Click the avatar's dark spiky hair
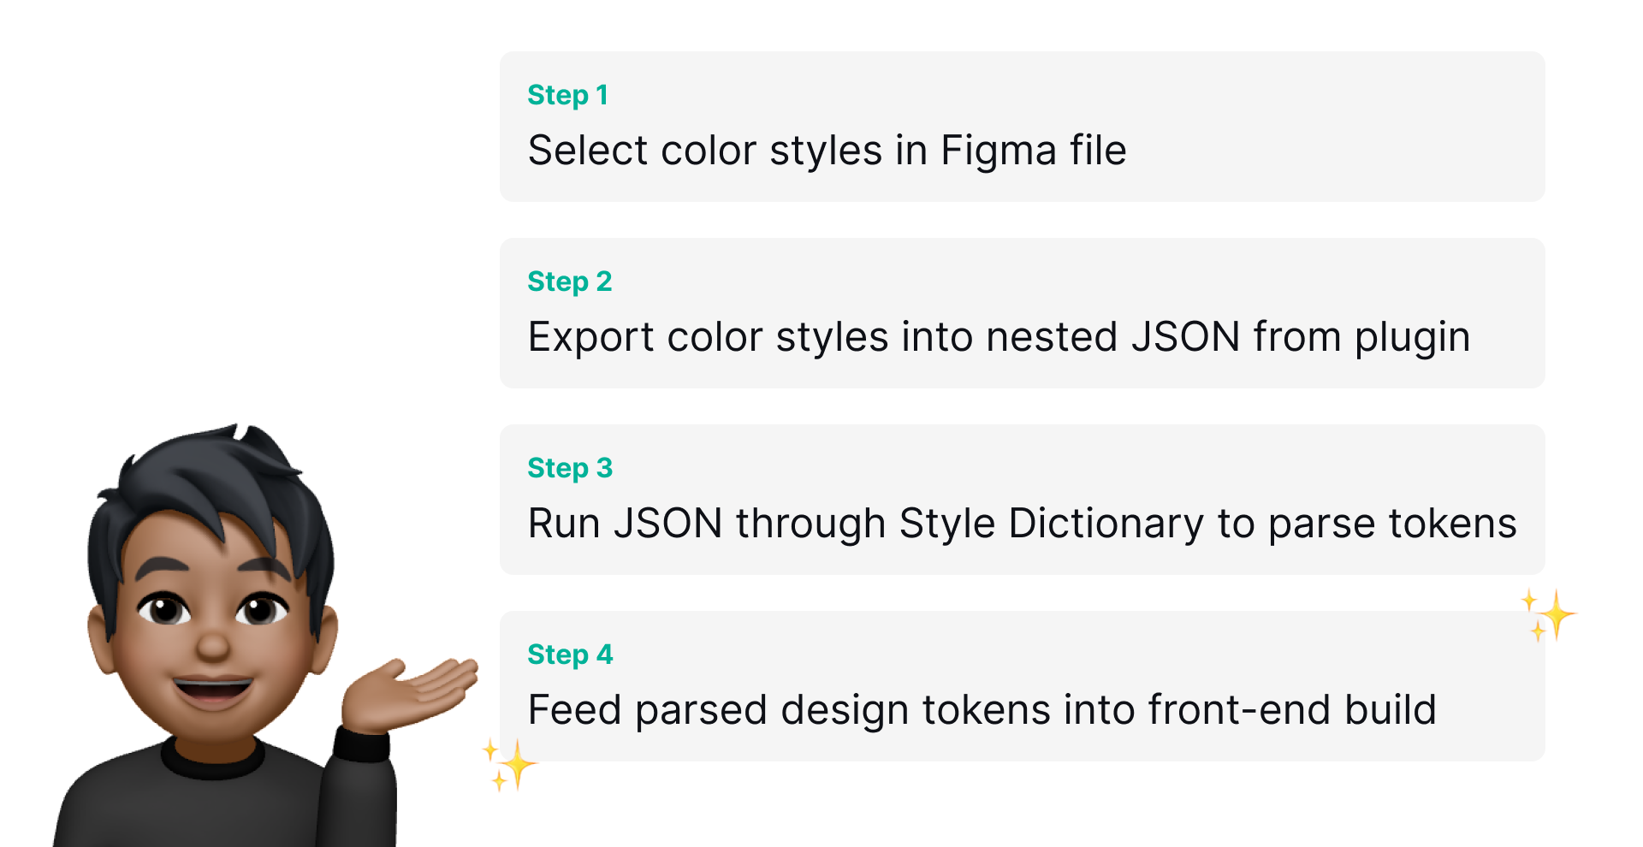The image size is (1643, 847). point(214,479)
